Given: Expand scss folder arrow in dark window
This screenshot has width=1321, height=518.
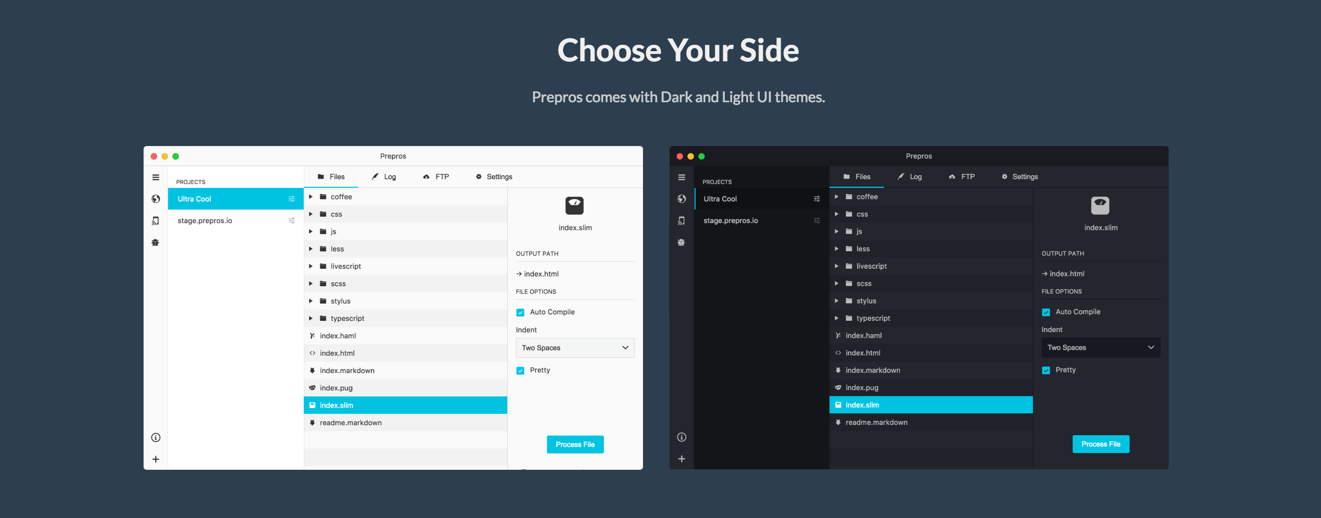Looking at the screenshot, I should 836,284.
